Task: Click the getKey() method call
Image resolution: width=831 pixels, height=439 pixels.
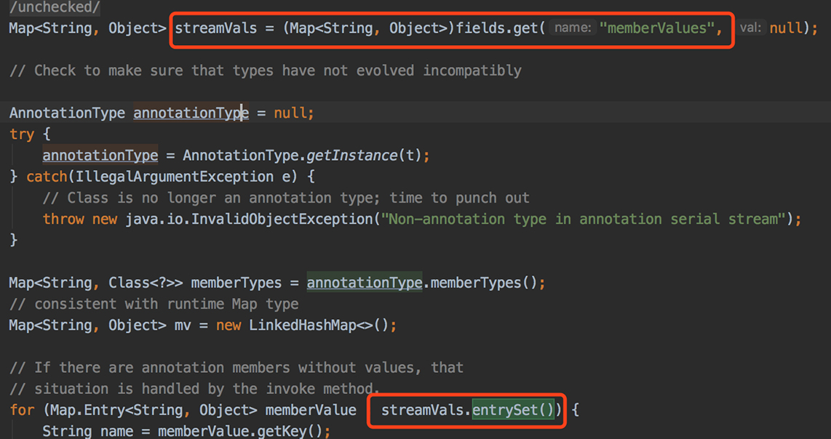Action: 290,431
